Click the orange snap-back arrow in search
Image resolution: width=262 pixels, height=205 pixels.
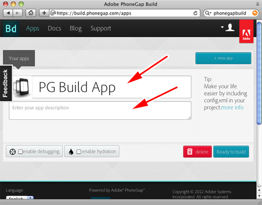pyautogui.click(x=255, y=13)
